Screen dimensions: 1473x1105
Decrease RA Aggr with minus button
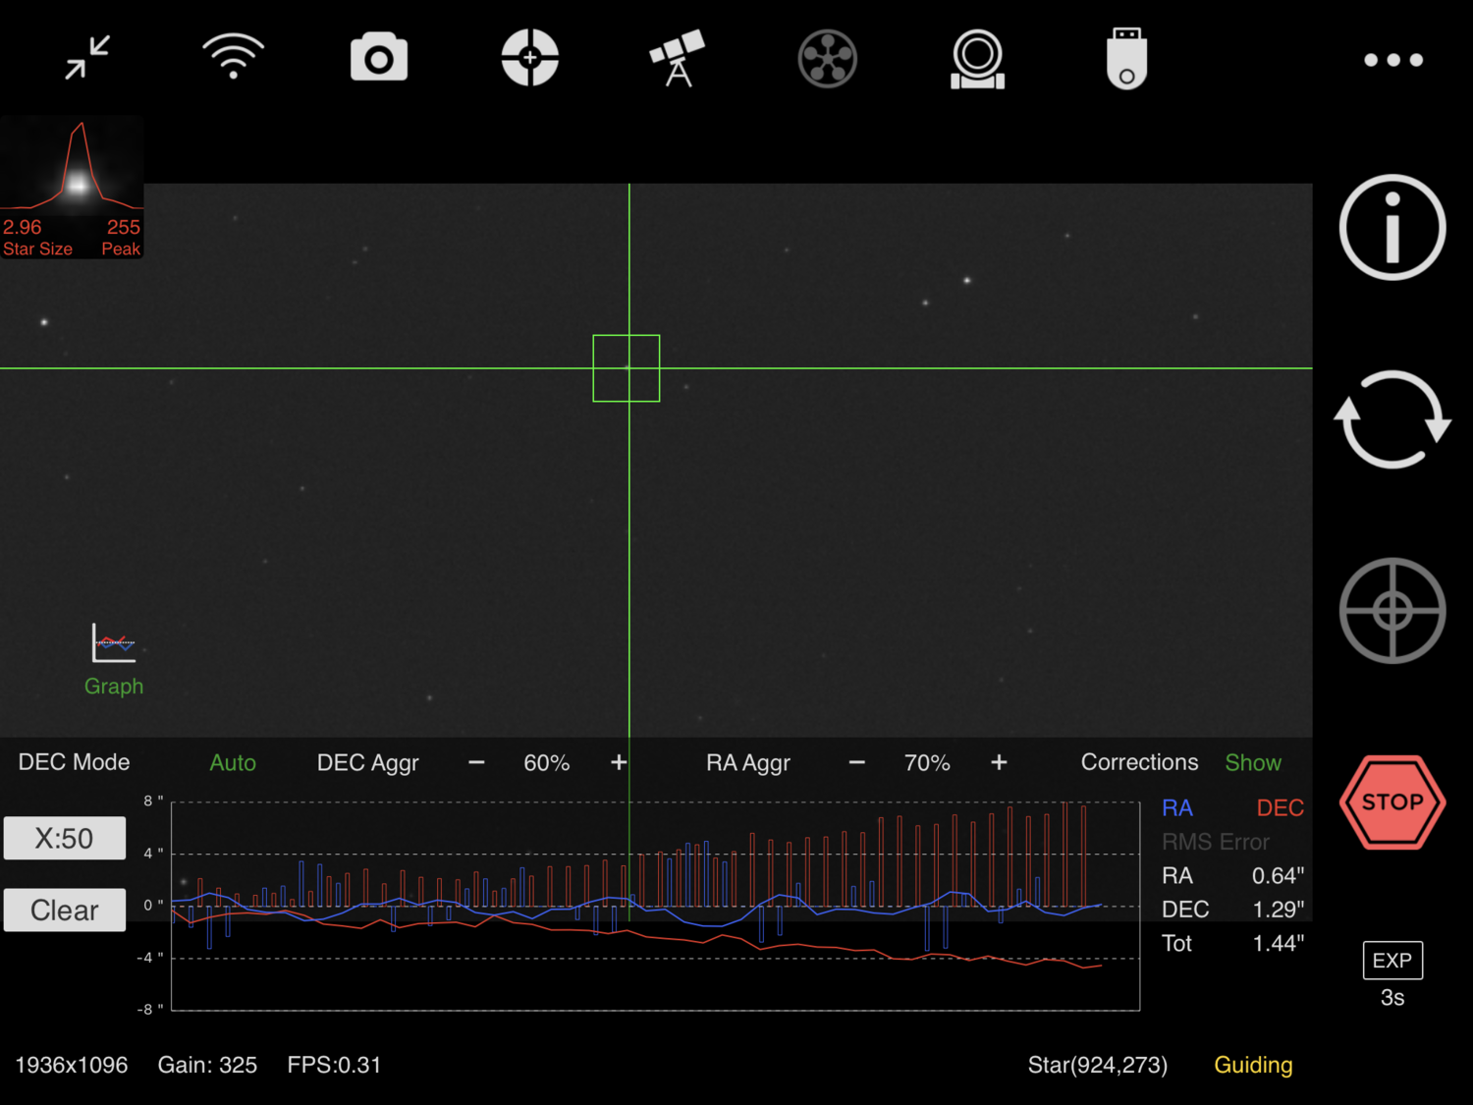(x=856, y=762)
